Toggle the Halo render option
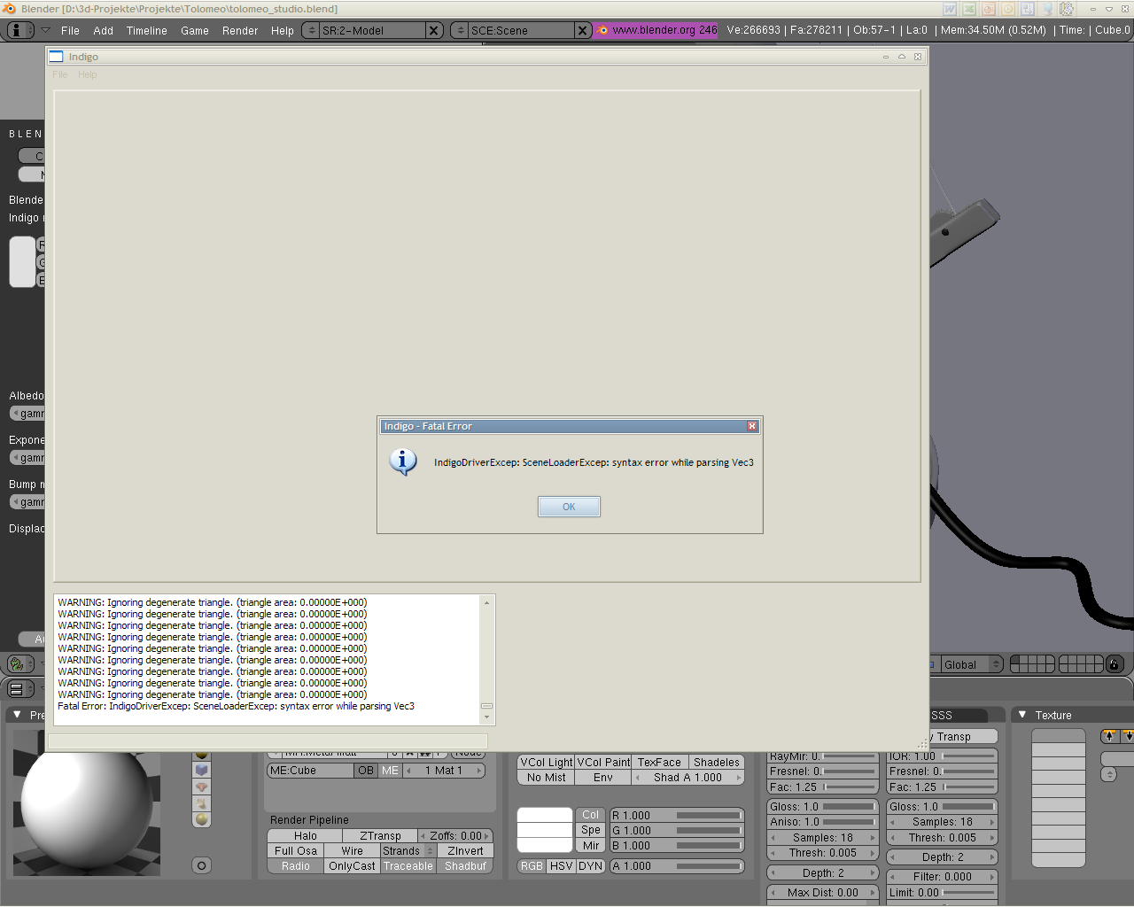This screenshot has width=1134, height=907. coord(305,835)
